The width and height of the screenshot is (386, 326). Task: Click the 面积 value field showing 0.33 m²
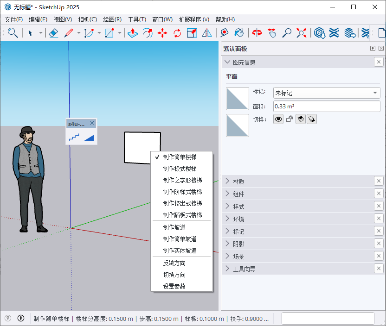[x=326, y=106]
